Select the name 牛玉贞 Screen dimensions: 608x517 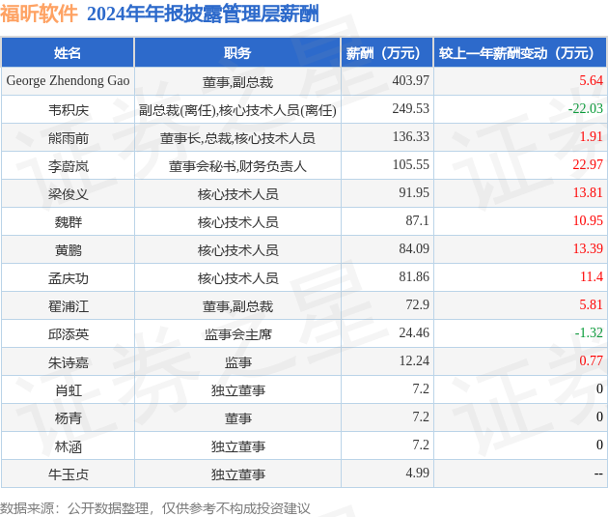coord(69,474)
